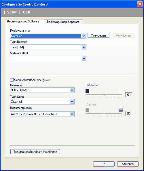This screenshot has height=171, width=144.
Task: Click the Helderheid slider thumb
Action: click(104, 95)
